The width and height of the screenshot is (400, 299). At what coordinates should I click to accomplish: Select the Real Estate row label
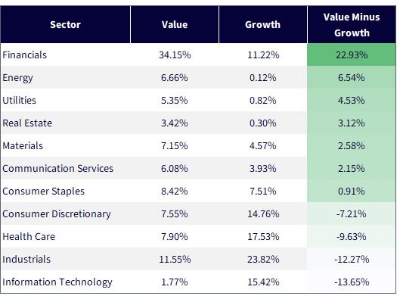click(27, 123)
